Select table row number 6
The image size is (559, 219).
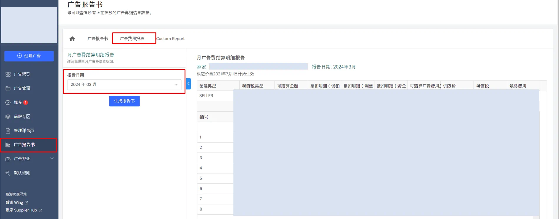(x=215, y=189)
